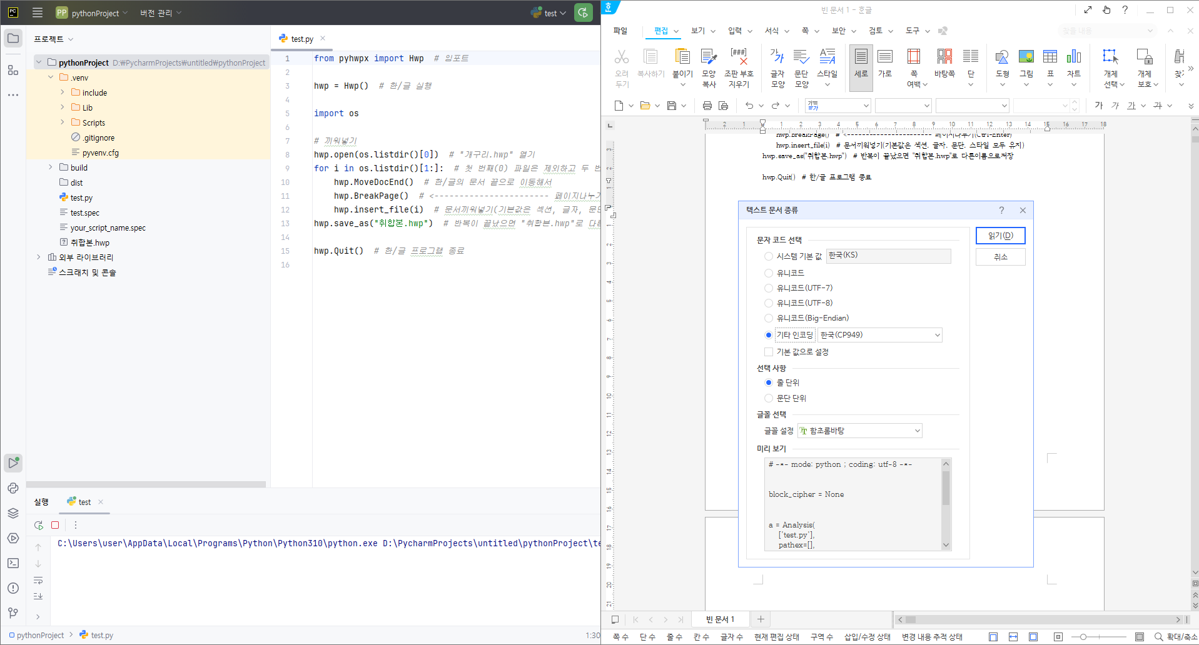Open the Terminal tool window icon
1199x645 pixels.
point(13,563)
